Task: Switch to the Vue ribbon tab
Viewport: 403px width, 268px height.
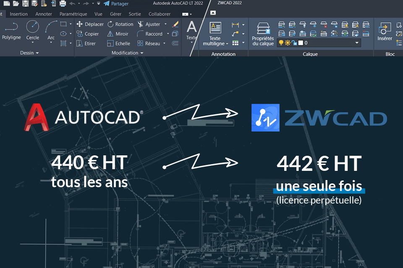Action: coord(98,14)
